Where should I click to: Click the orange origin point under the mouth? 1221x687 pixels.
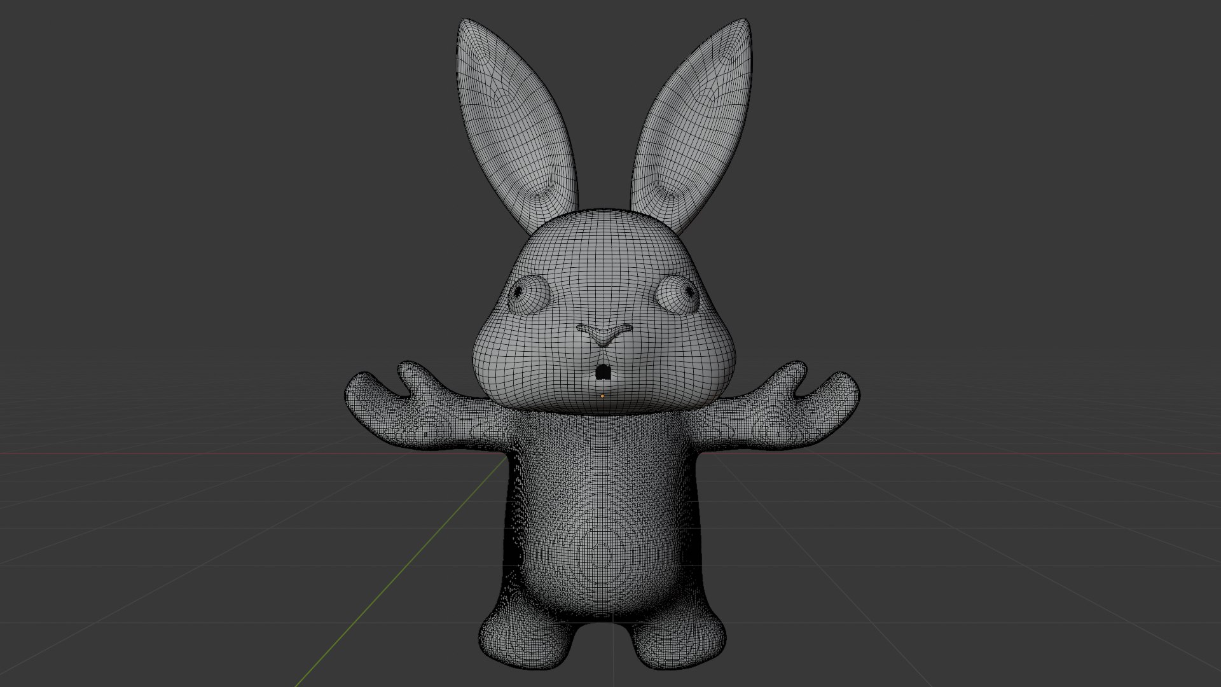point(602,396)
